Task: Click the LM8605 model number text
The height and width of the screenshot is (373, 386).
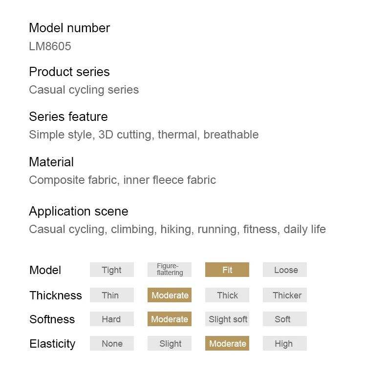Action: pos(50,46)
